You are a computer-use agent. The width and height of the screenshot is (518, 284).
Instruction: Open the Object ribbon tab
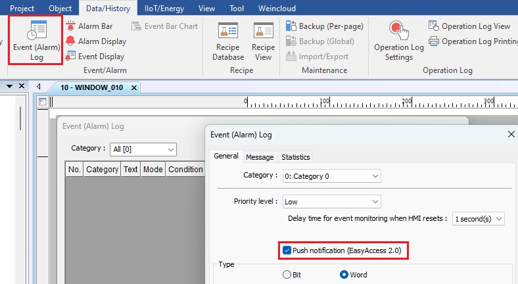click(60, 9)
